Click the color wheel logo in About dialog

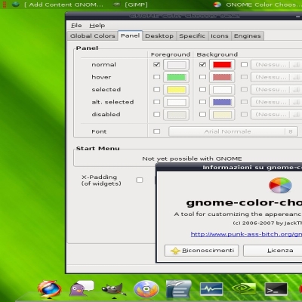pos(280,185)
